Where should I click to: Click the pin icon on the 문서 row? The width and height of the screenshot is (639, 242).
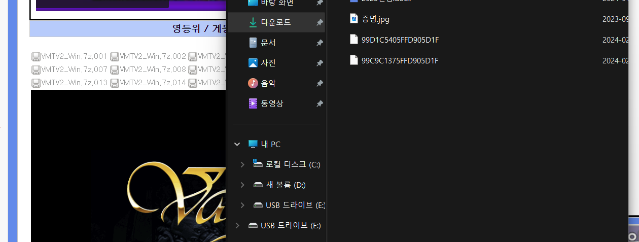point(319,43)
